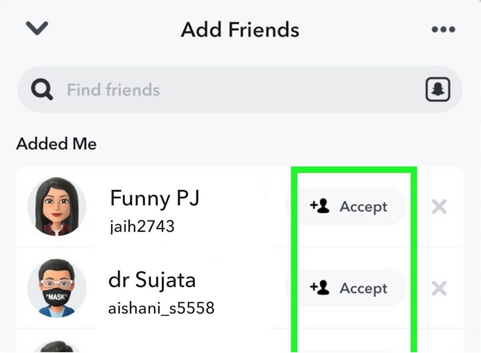Collapse the Add Friends screen with down chevron
The height and width of the screenshot is (353, 481).
click(37, 28)
